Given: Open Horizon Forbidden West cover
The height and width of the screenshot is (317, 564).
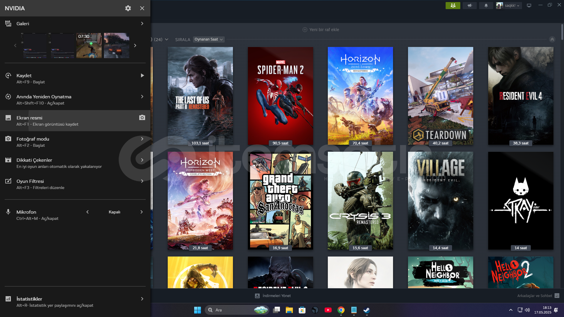Looking at the screenshot, I should pyautogui.click(x=200, y=200).
